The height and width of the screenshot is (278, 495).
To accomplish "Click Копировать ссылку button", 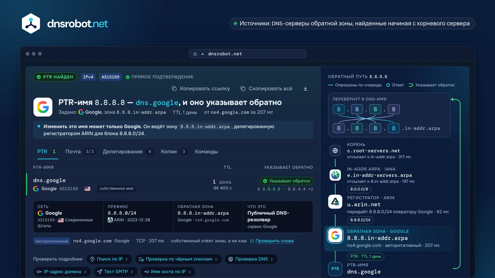I will 201,89.
